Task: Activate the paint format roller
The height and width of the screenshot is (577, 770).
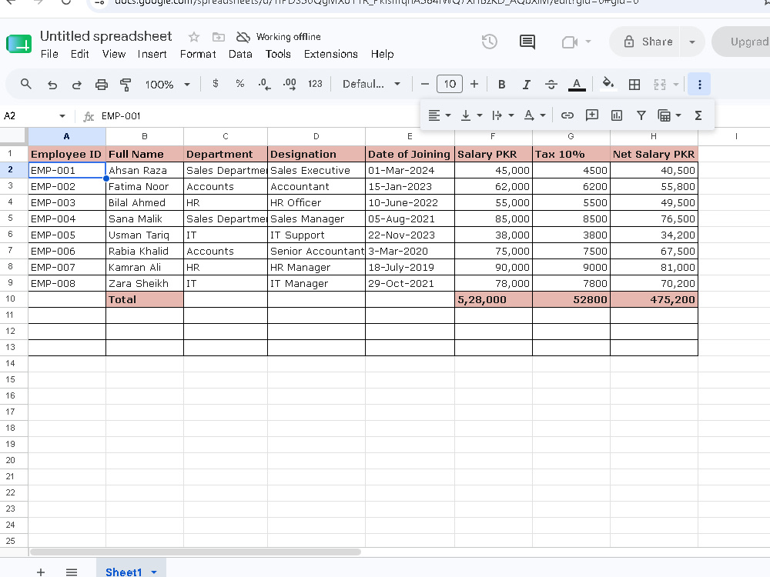Action: [126, 85]
